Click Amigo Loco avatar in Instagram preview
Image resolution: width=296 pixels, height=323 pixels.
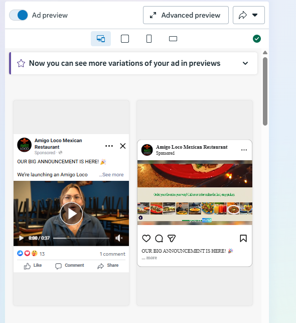(x=147, y=150)
